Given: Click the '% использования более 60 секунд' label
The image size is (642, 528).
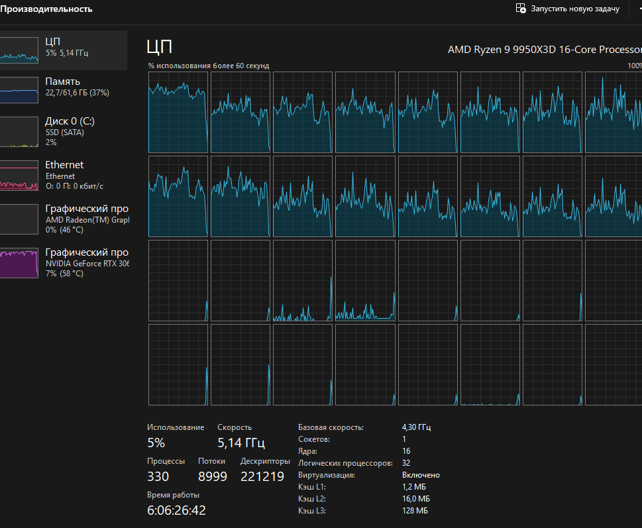Looking at the screenshot, I should point(209,66).
